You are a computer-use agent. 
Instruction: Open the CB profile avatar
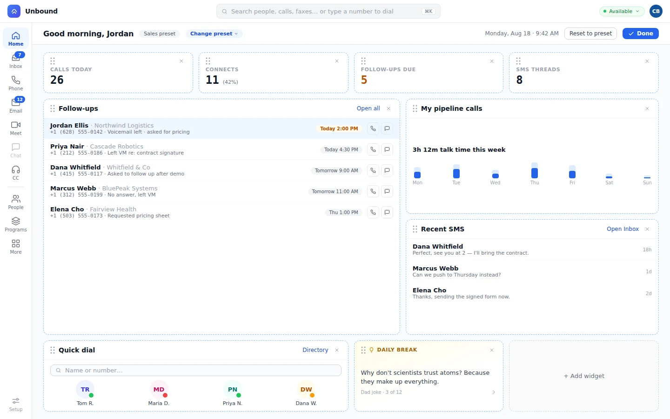[656, 11]
